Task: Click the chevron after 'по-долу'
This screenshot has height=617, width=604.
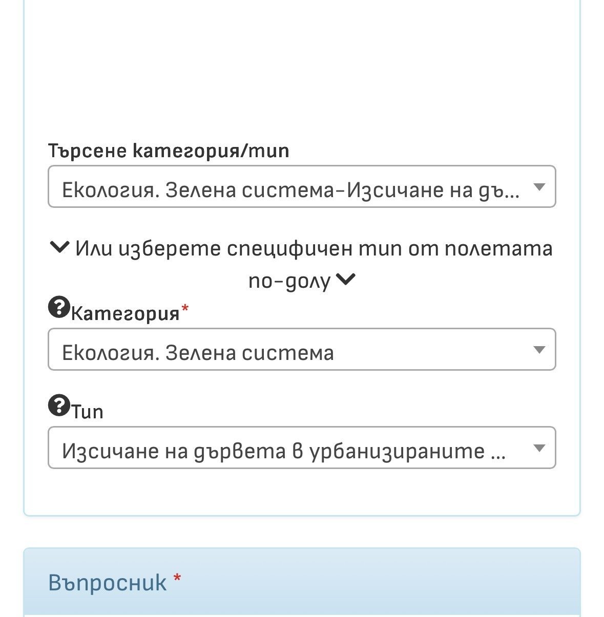Action: tap(346, 280)
